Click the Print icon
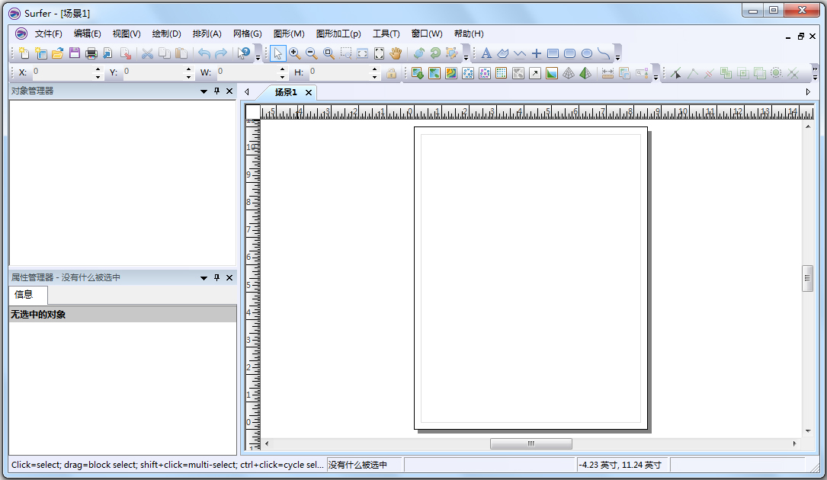 coord(91,53)
